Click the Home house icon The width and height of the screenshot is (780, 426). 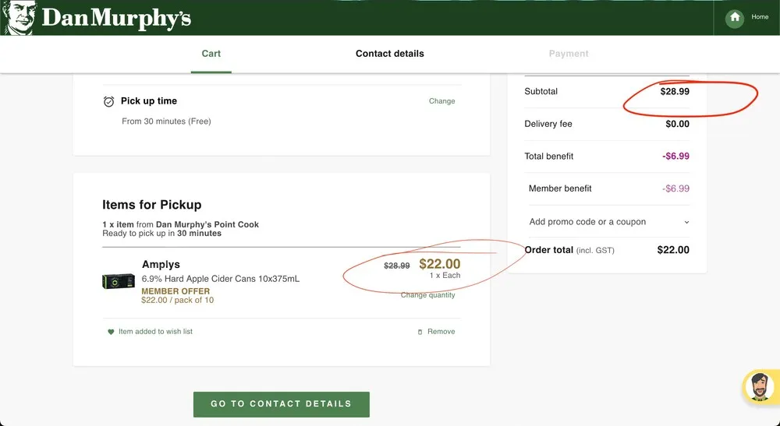(x=734, y=18)
